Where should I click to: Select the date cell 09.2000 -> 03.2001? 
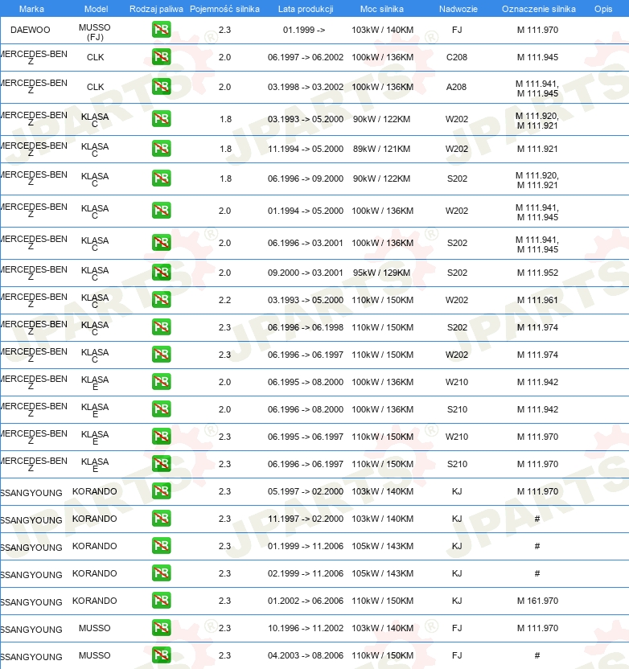click(x=306, y=273)
